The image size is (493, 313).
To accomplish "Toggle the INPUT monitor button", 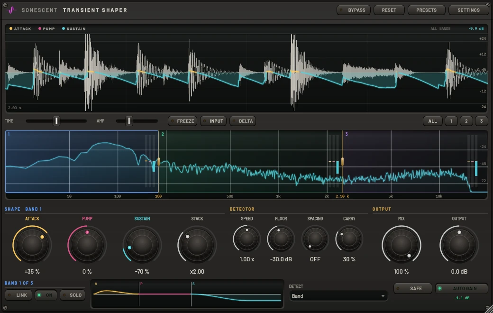I will [x=213, y=121].
